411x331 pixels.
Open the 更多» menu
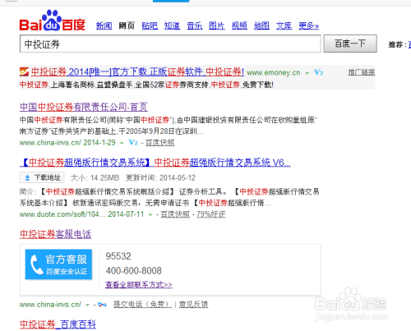pyautogui.click(x=309, y=25)
